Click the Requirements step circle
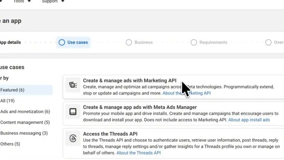The image size is (284, 160). point(193,42)
